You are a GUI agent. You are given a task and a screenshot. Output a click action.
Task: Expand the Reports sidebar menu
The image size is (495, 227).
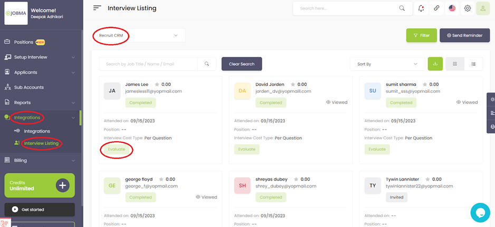tap(40, 103)
